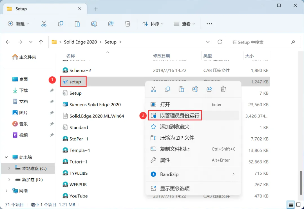Screen dimensions: 304x209
Task: Click the Delete trash icon in the top toolbar
Action: coord(128,24)
